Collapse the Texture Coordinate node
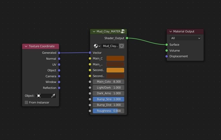Image resolution: width=221 pixels, height=140 pixels. [26, 46]
